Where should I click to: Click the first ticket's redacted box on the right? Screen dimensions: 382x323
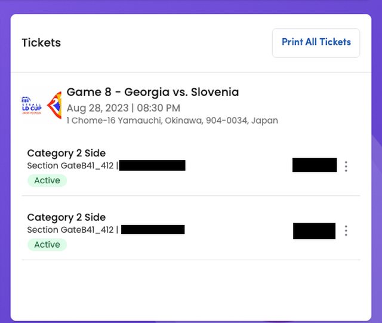(314, 165)
